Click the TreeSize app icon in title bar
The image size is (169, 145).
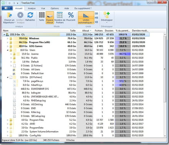(x=3, y=3)
